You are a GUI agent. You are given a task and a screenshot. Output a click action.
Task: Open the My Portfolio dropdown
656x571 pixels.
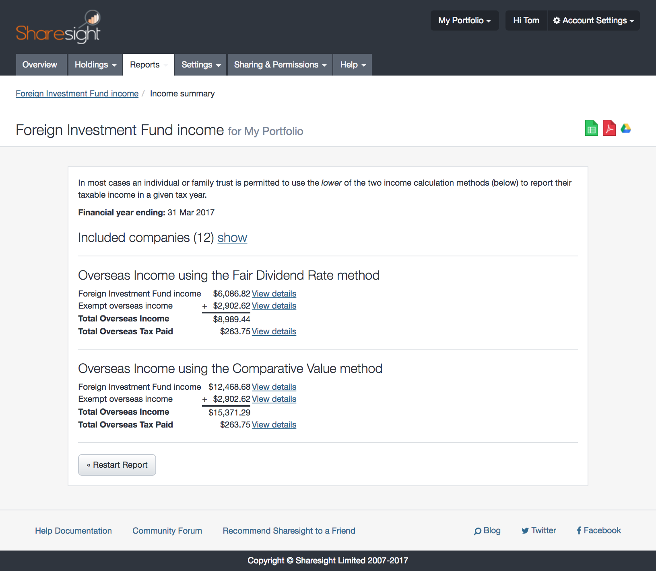coord(464,20)
